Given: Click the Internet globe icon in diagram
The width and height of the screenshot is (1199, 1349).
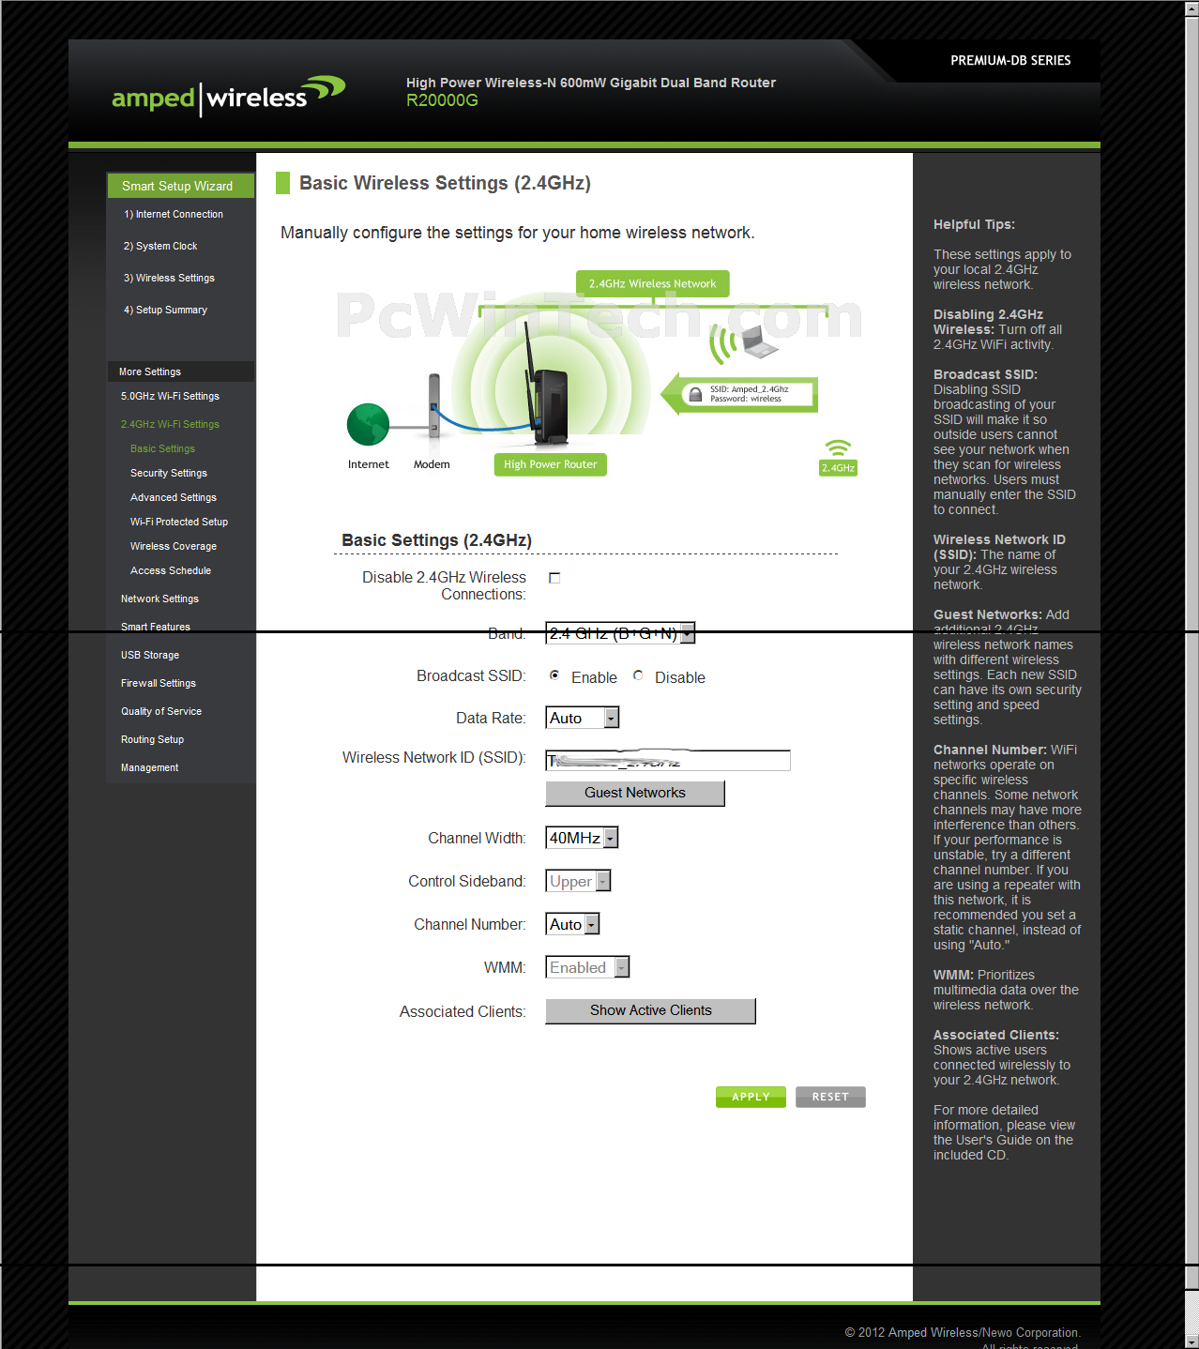Looking at the screenshot, I should (368, 425).
